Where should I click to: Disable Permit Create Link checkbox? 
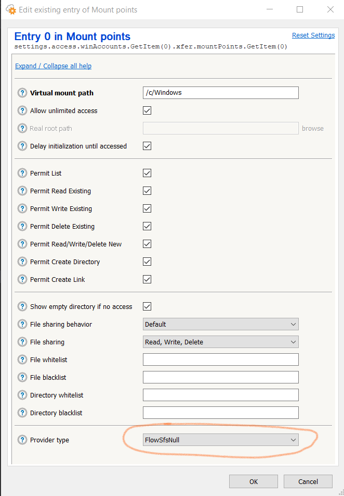click(147, 279)
